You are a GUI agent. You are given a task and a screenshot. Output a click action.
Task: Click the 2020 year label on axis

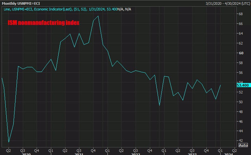(x=27, y=154)
